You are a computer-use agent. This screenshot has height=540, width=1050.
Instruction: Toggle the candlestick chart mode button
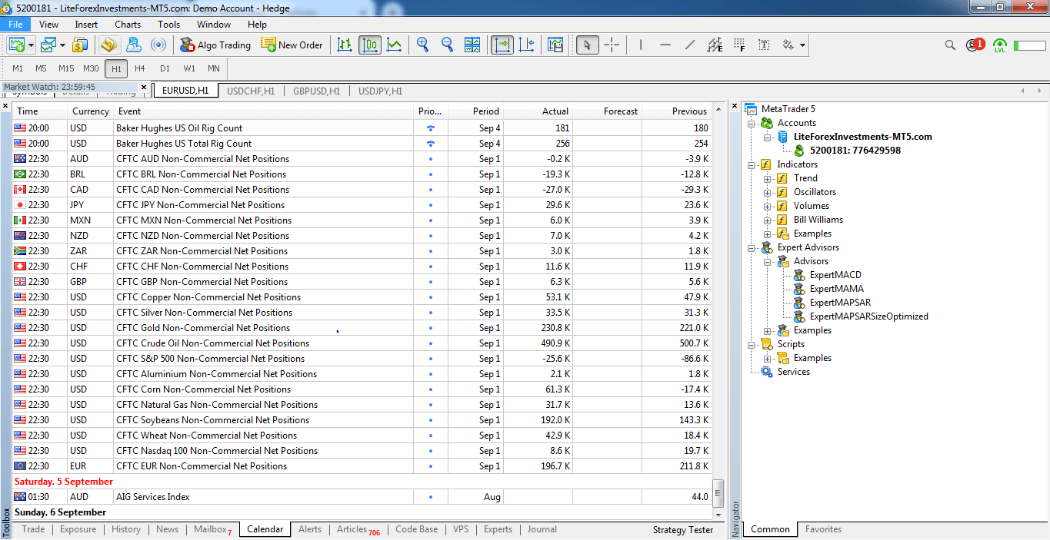tap(369, 45)
